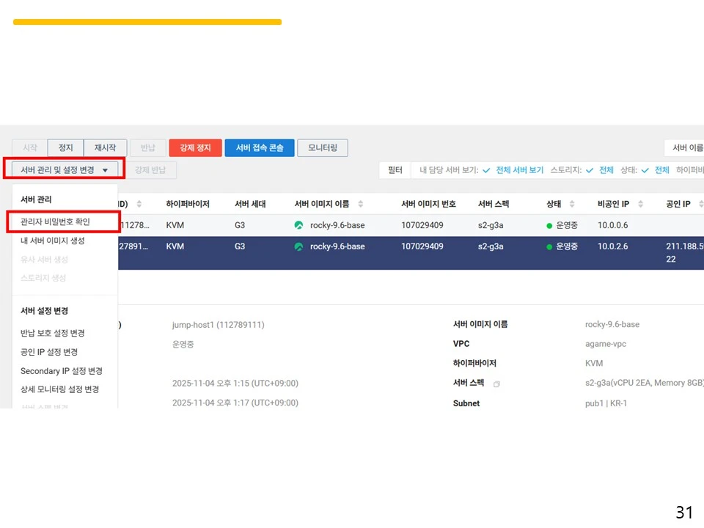Viewport: 704px width, 528px height.
Task: Click KVM cell in the first server row
Action: [175, 225]
